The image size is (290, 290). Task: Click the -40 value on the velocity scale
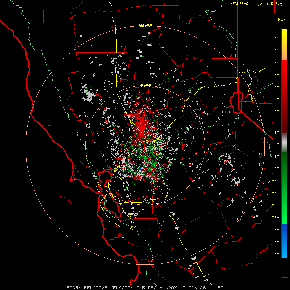point(275,193)
